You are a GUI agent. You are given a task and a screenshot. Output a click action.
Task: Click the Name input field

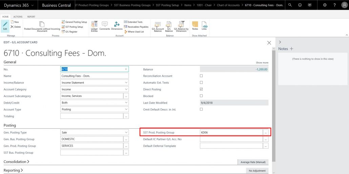click(x=95, y=76)
